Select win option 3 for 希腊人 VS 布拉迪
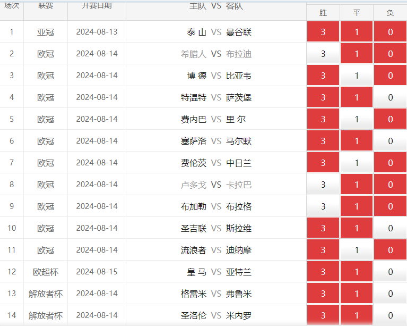This screenshot has width=407, height=326. 323,54
